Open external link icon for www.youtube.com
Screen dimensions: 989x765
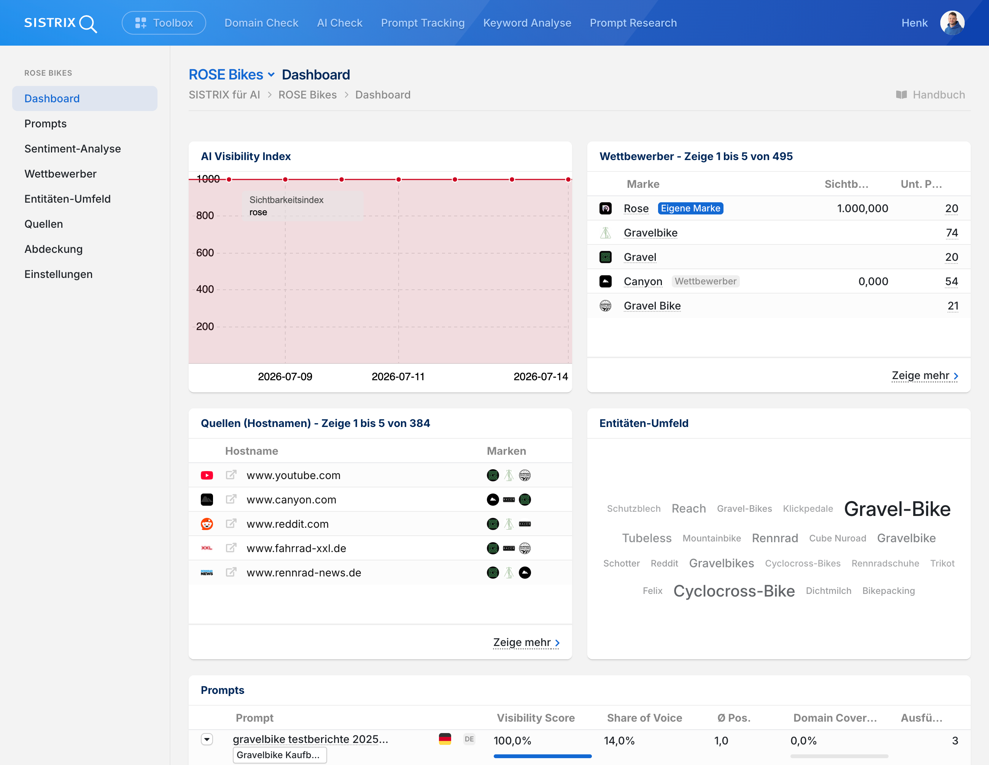(x=231, y=475)
